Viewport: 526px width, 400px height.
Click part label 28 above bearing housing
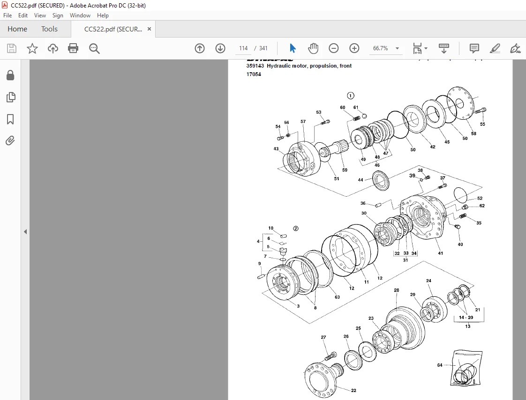pos(397,290)
